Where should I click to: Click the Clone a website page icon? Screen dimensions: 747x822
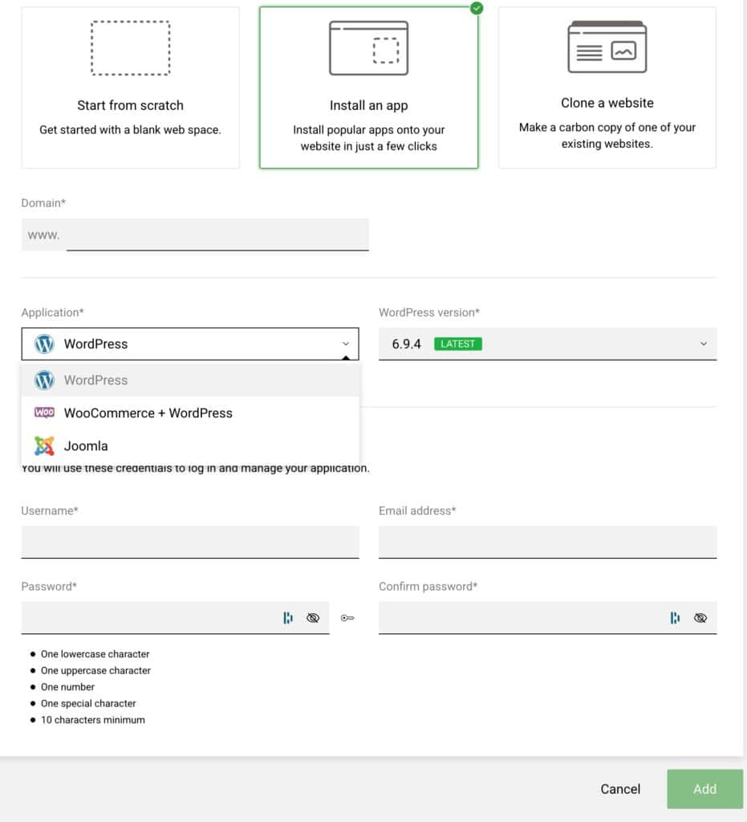click(x=607, y=47)
